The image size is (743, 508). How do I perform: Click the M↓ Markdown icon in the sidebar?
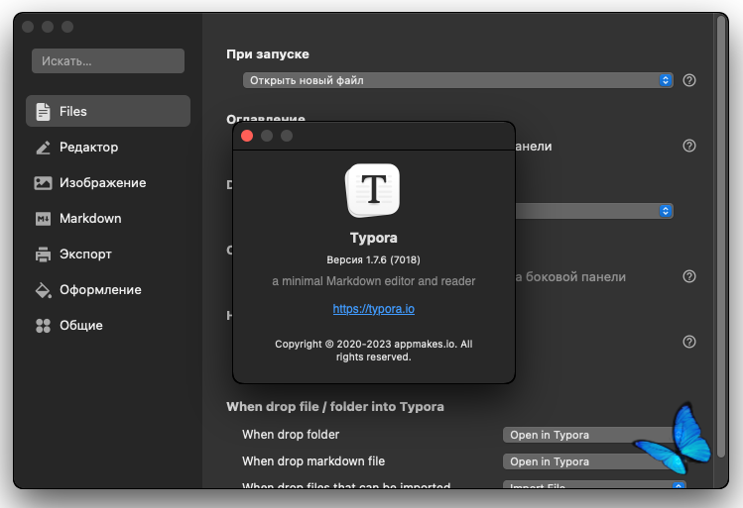click(x=43, y=219)
